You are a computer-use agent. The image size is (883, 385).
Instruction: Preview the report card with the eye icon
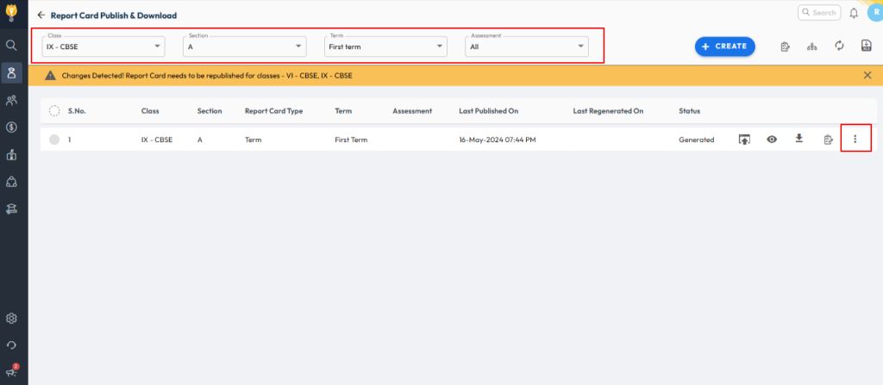pyautogui.click(x=772, y=140)
